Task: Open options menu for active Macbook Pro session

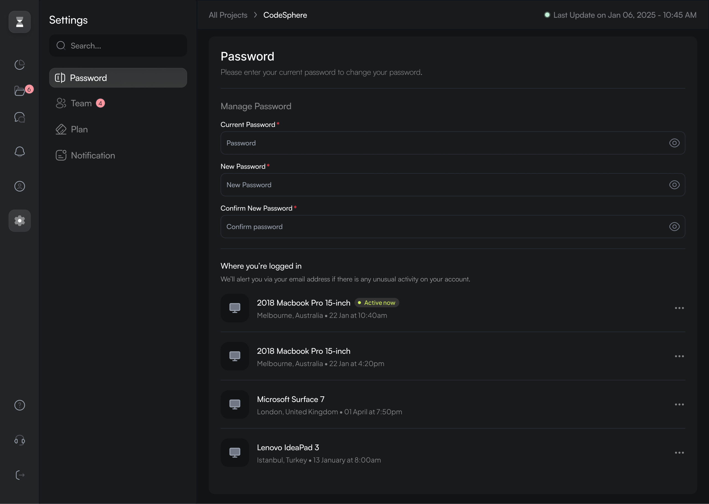Action: coord(679,308)
